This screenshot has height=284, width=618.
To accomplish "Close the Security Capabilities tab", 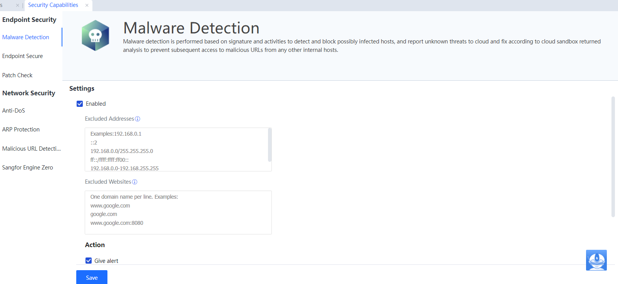I will click(87, 5).
